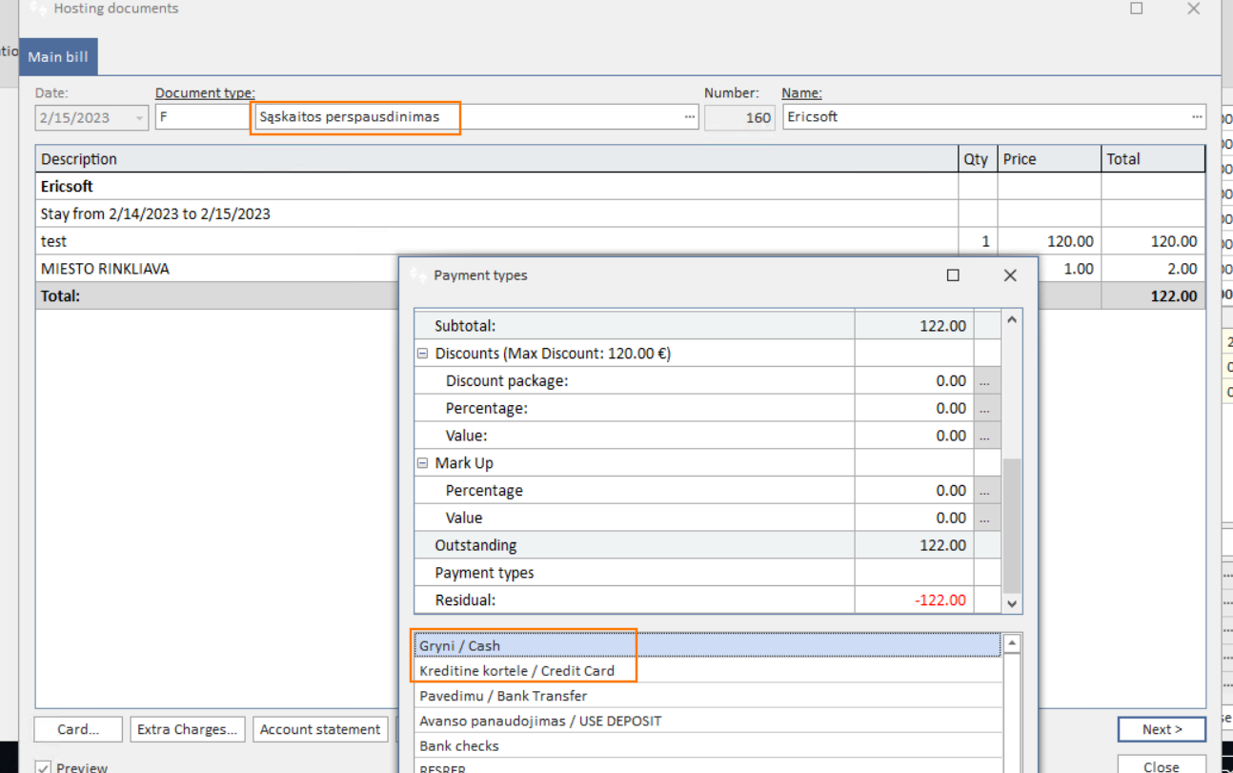
Task: Open the discount Percentage ellipsis button
Action: pyautogui.click(x=986, y=409)
